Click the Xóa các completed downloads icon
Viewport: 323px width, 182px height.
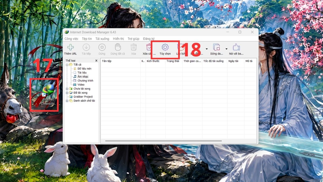pyautogui.click(x=149, y=47)
